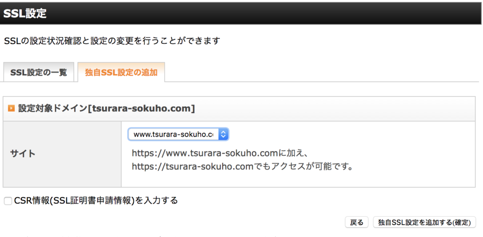Click blank tab strip area right of tabs

click(321, 73)
